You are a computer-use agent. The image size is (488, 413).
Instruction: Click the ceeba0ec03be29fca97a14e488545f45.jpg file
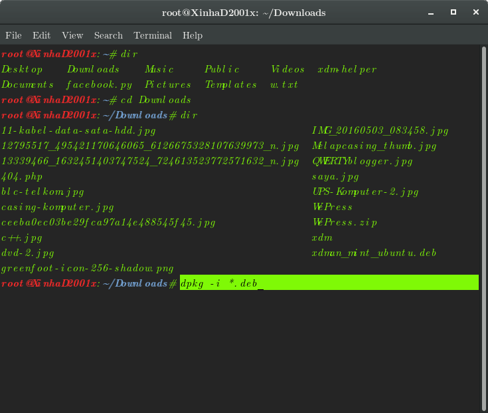(108, 222)
